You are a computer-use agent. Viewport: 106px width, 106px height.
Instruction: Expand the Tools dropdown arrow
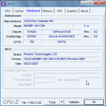click(x=62, y=102)
